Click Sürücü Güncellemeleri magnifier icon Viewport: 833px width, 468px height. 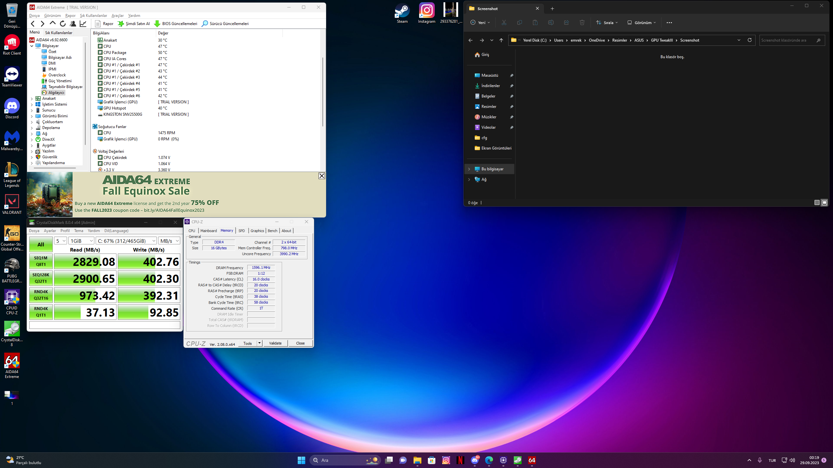[205, 23]
